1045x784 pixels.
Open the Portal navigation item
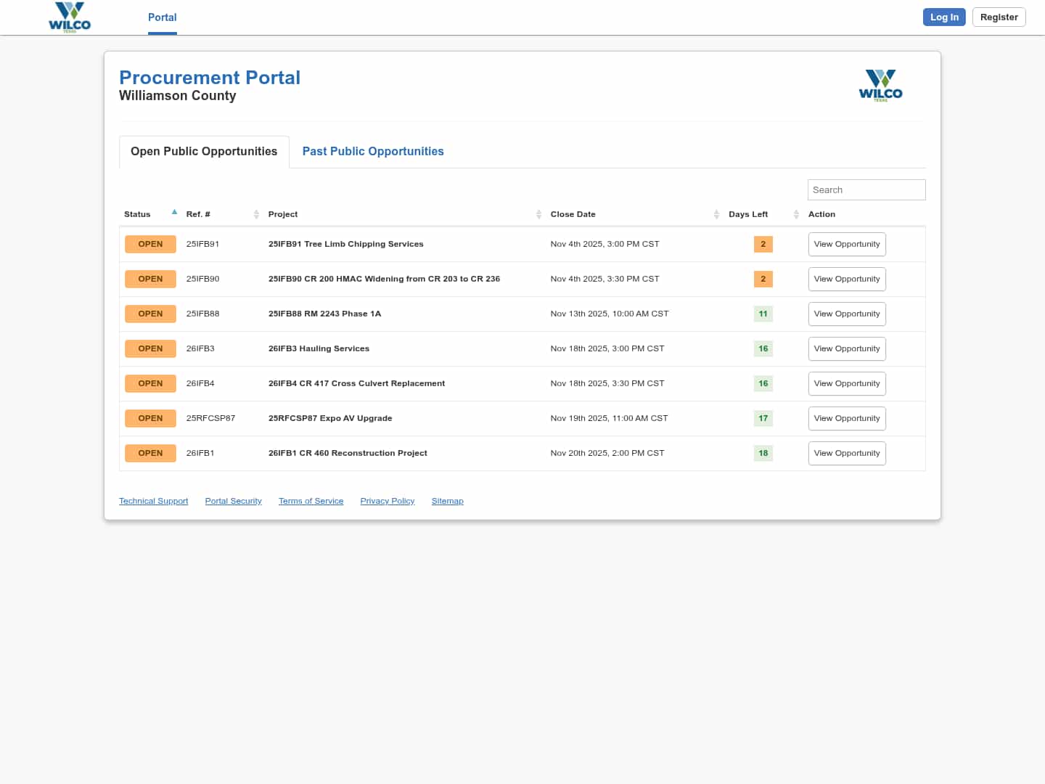point(162,17)
